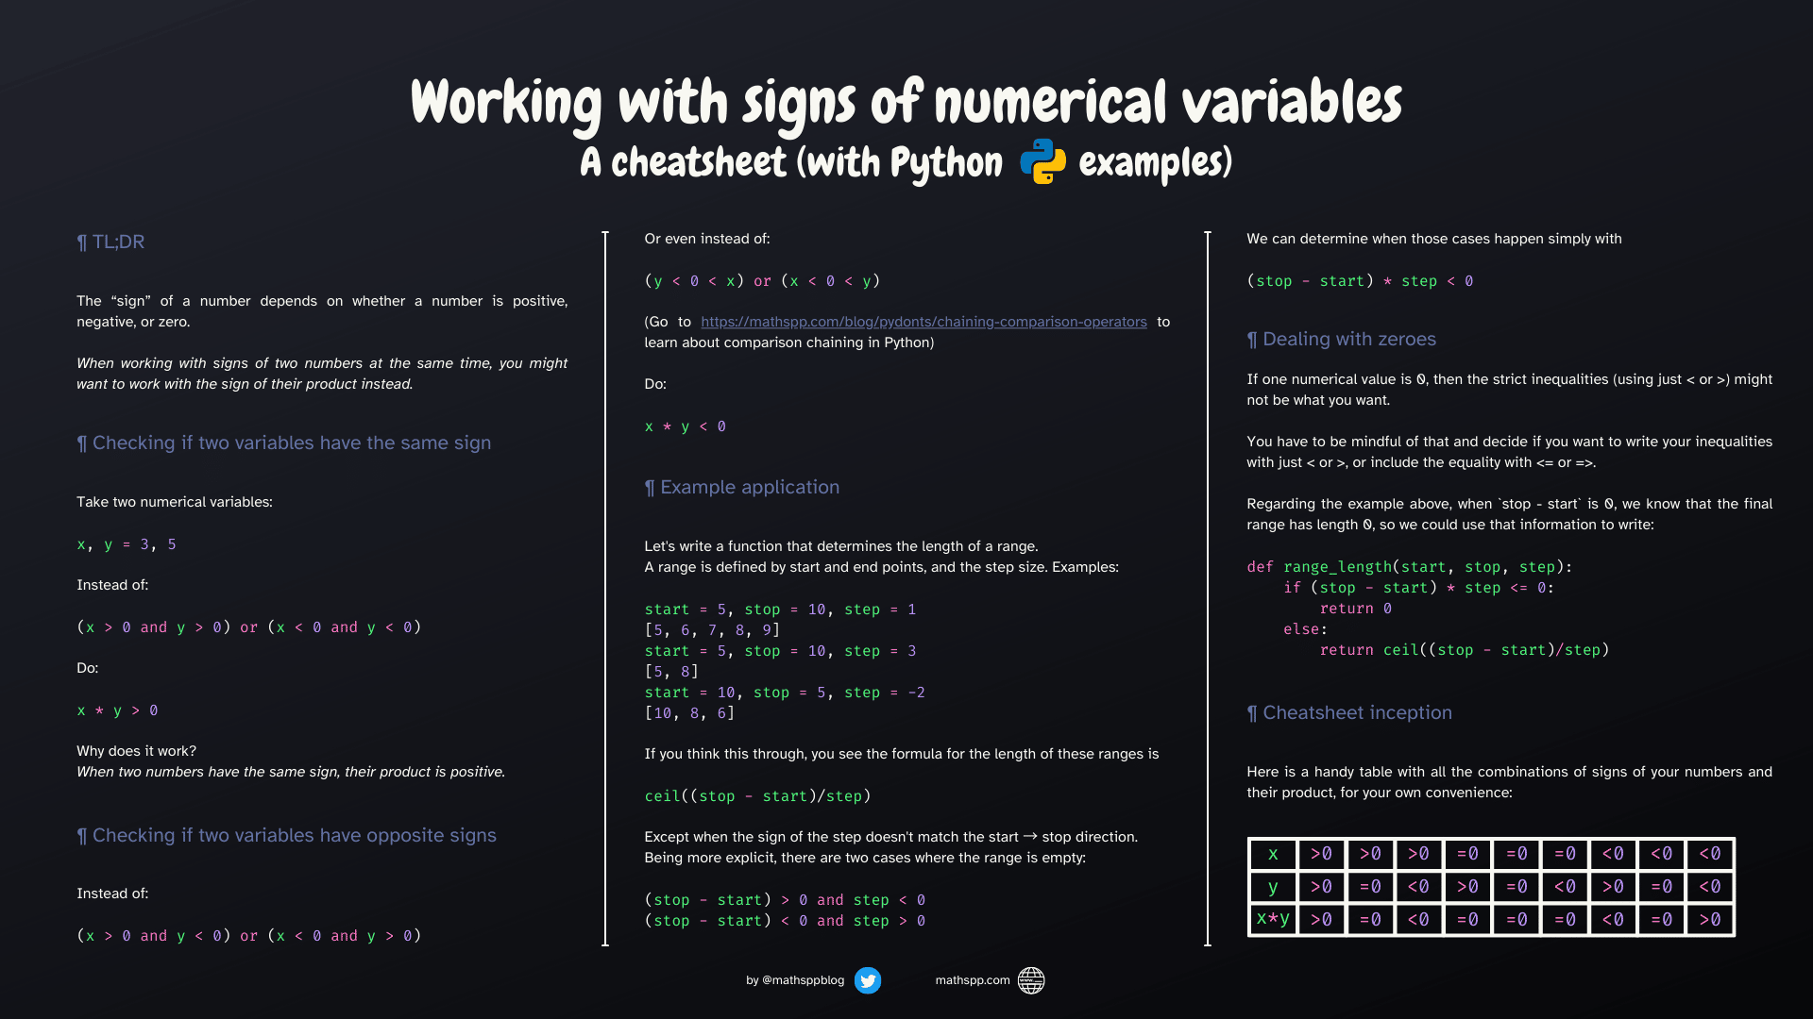Click the Python logo in the subtitle
This screenshot has height=1019, width=1813.
(1042, 161)
